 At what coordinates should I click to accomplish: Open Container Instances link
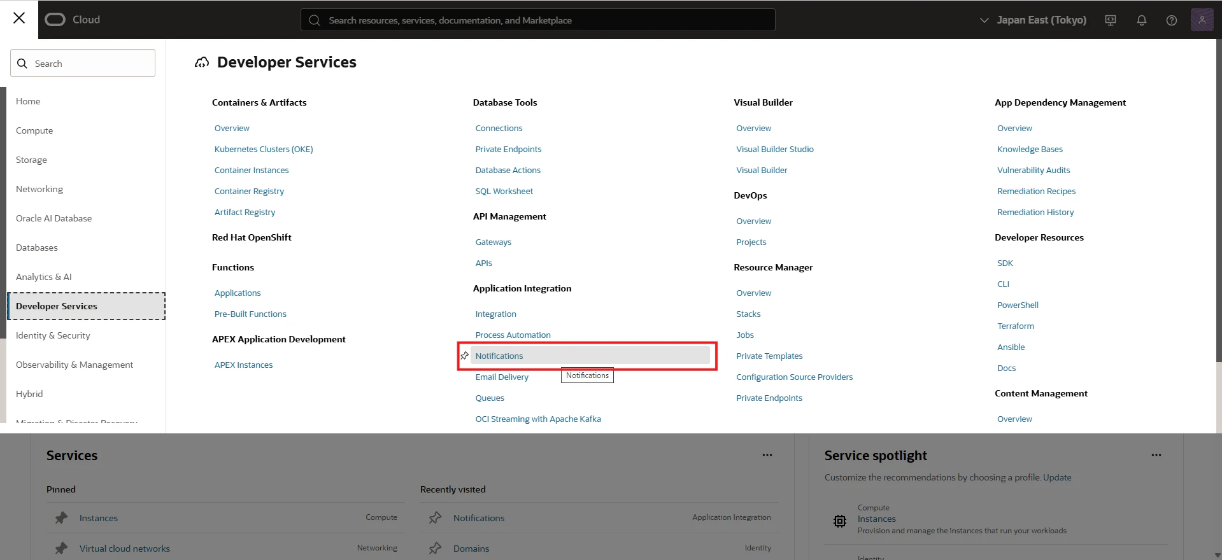252,170
